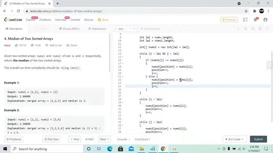Fold code block at line 17
The image size is (273, 153).
122,63
